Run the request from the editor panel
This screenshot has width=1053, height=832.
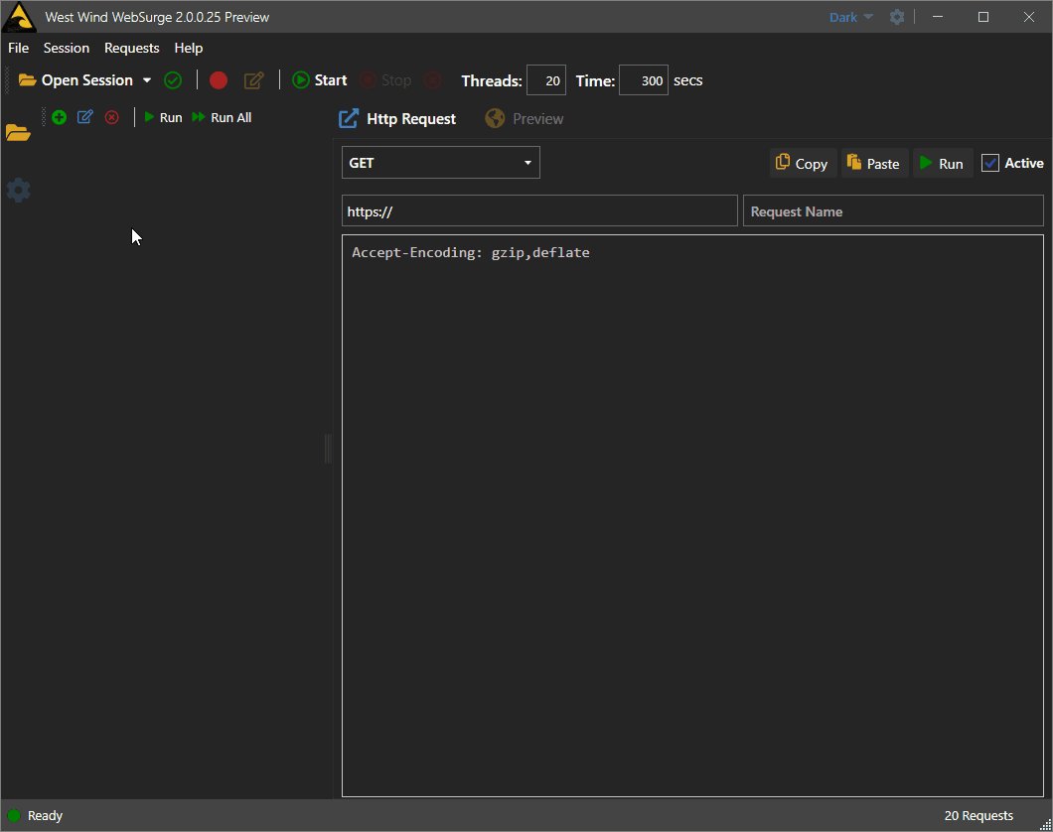(942, 163)
